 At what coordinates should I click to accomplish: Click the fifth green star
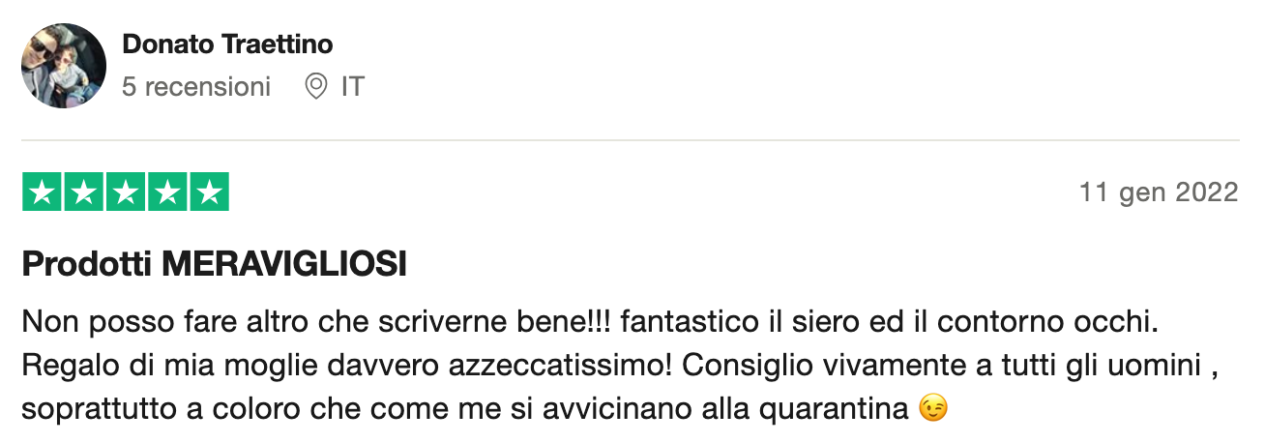click(x=208, y=192)
